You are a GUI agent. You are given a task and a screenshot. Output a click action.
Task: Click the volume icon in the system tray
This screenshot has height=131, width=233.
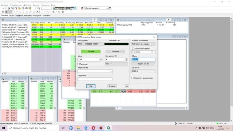coord(207,128)
